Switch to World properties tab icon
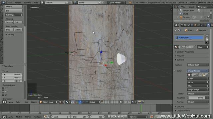 click(x=192, y=25)
